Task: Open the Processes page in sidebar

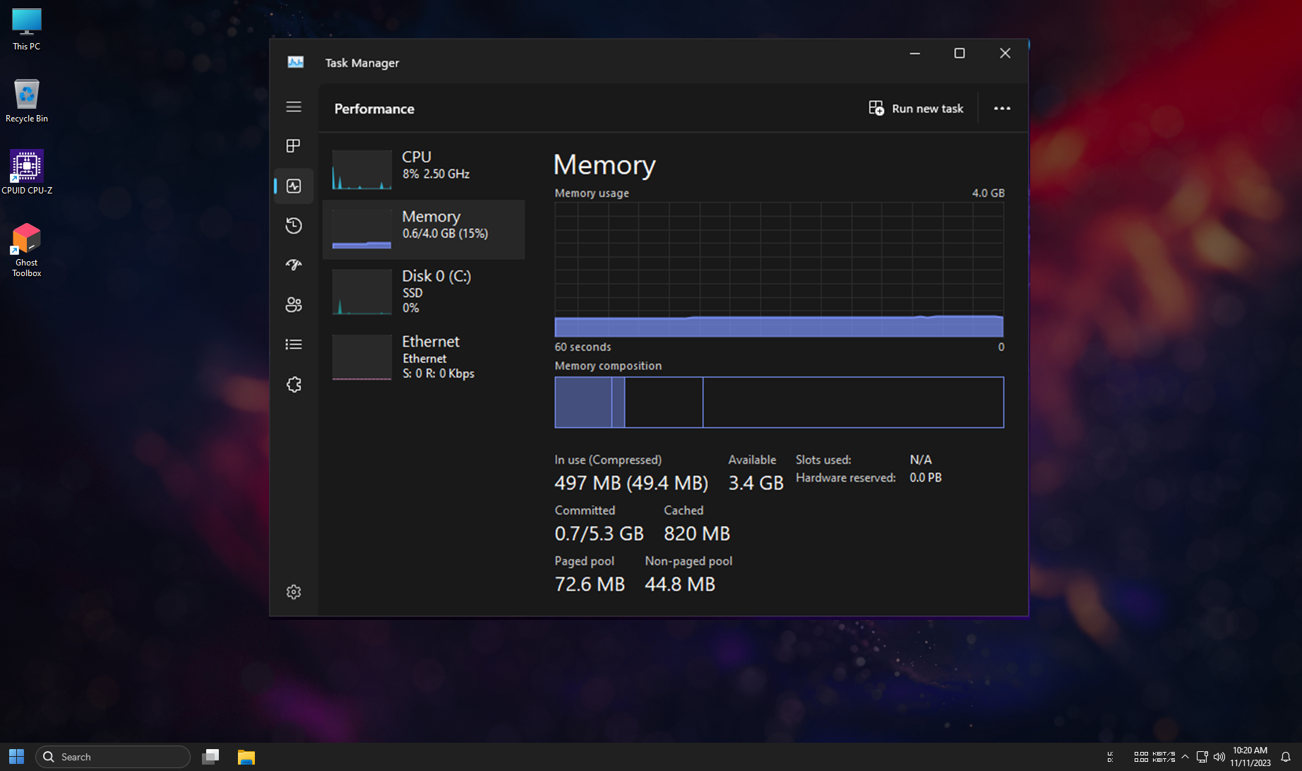Action: pos(293,146)
